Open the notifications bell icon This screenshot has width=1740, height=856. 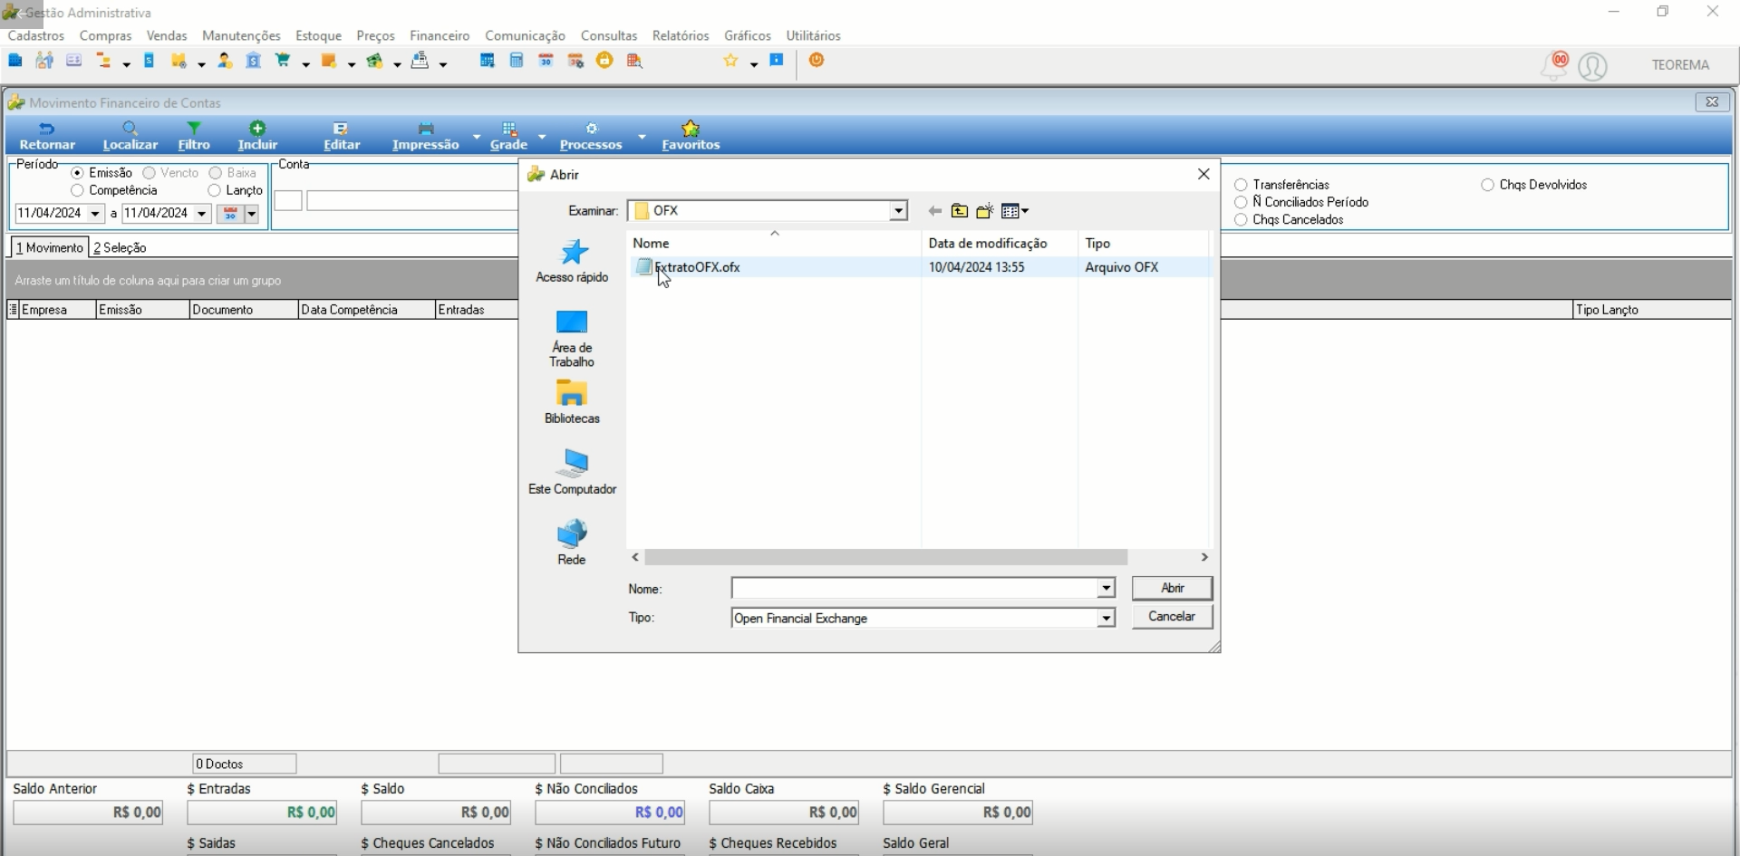coord(1554,65)
